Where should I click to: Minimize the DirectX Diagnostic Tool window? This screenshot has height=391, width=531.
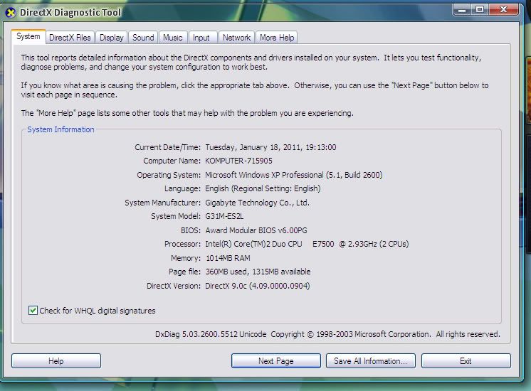pyautogui.click(x=461, y=9)
